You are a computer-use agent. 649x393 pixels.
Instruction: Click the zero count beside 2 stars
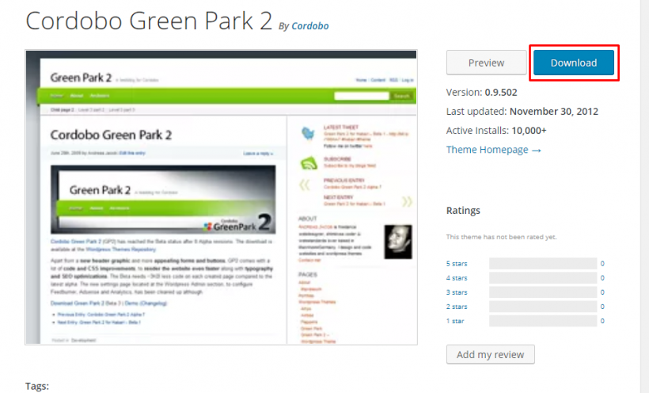[x=602, y=307]
